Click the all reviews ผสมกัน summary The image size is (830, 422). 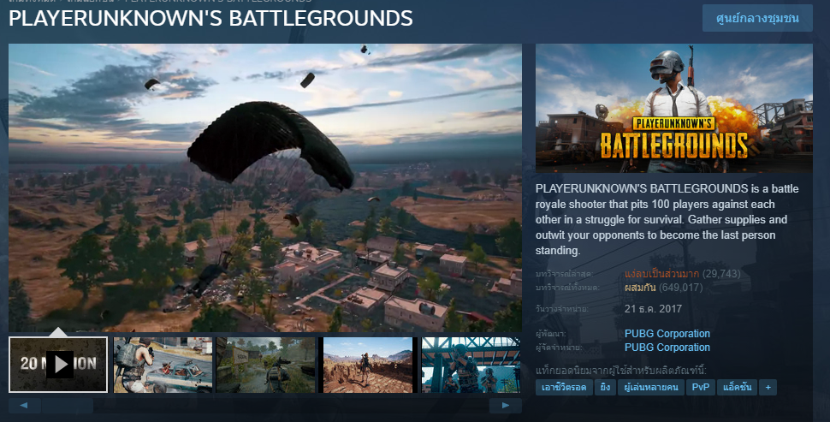640,288
